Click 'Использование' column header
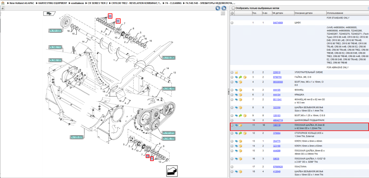Screen dimensions: 369x178 pos(347,13)
